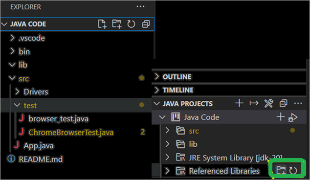
Task: Expand the Drivers folder
Action: [x=17, y=91]
